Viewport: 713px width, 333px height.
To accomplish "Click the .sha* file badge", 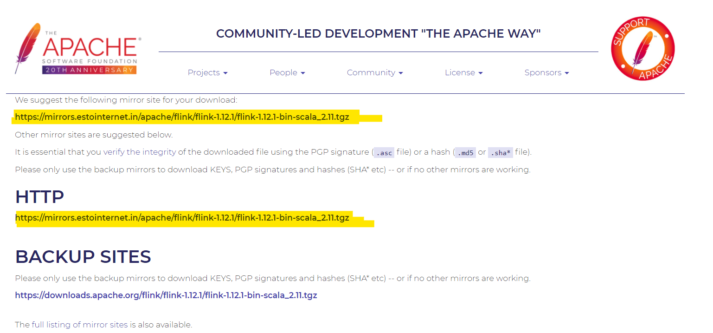I will click(x=500, y=152).
